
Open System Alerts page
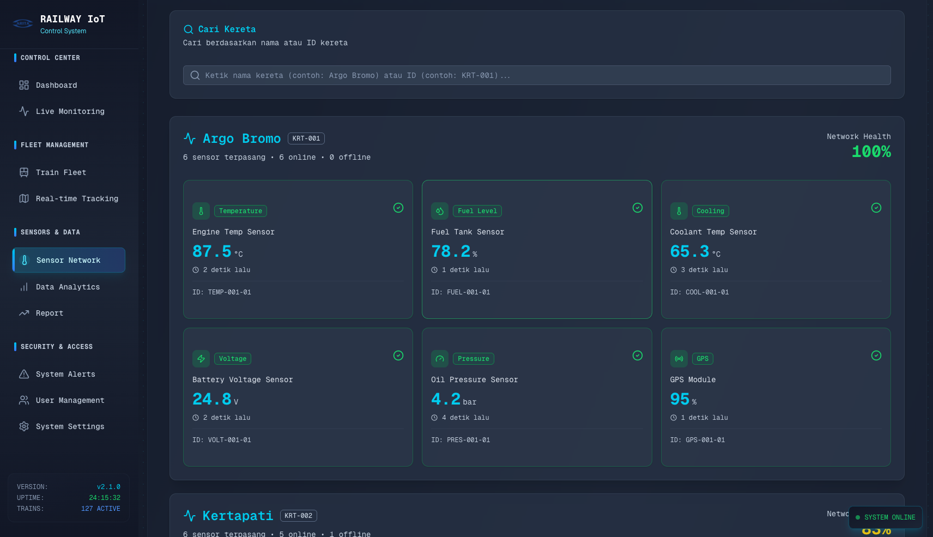tap(65, 375)
